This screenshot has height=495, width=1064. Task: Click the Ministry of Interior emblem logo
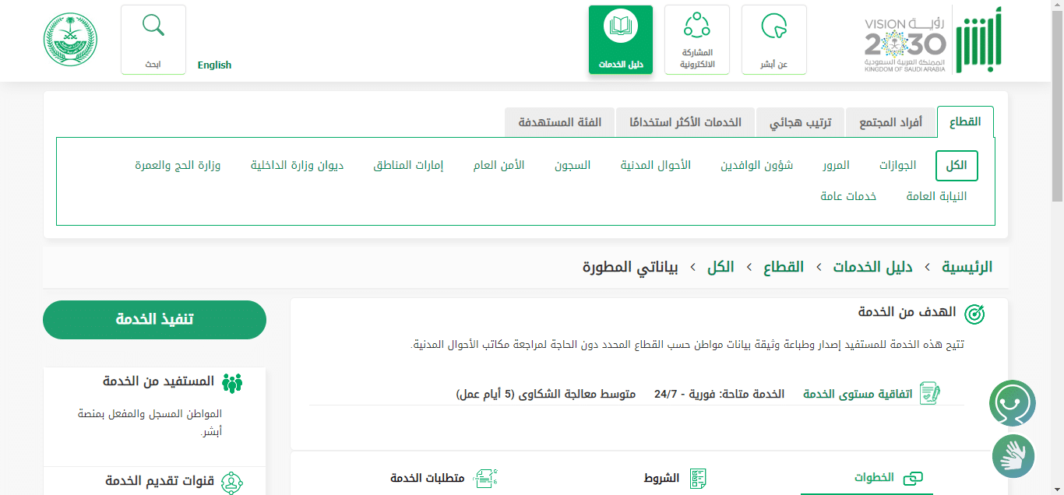click(x=70, y=39)
